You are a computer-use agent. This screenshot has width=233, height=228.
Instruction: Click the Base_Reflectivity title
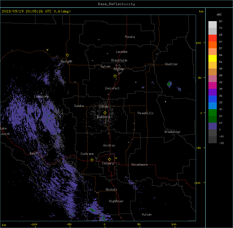pos(117,4)
